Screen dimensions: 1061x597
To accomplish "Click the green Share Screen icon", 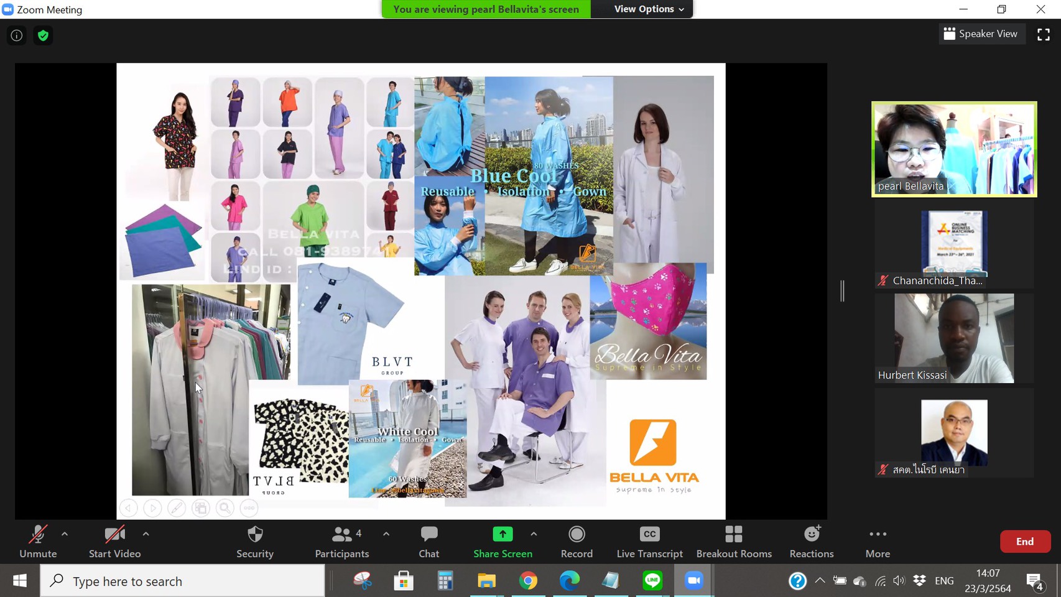I will 503,534.
